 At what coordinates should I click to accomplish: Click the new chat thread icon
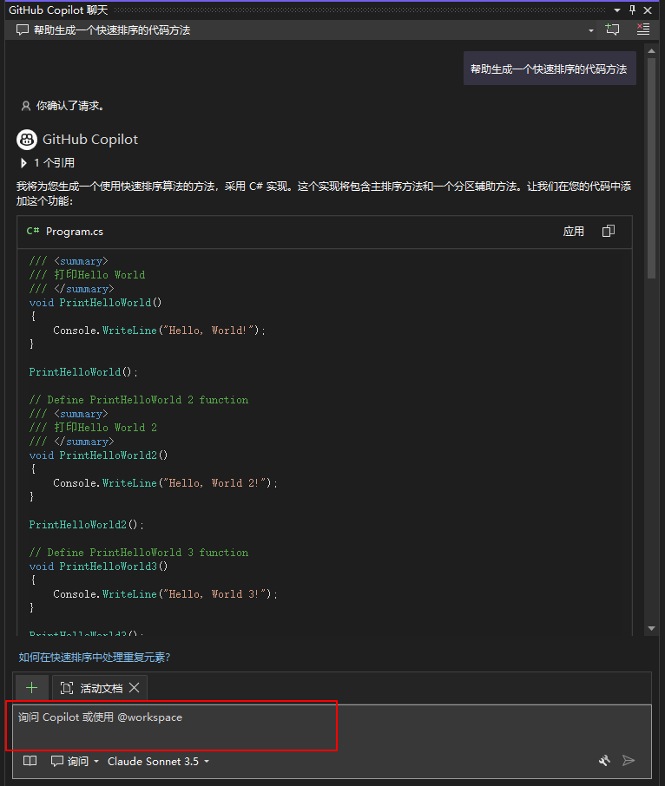(x=613, y=29)
